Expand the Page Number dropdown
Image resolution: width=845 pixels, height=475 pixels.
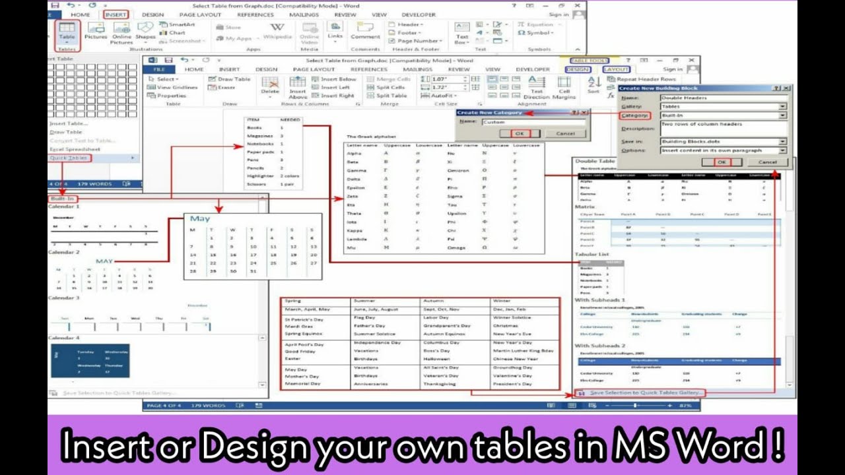coord(416,41)
